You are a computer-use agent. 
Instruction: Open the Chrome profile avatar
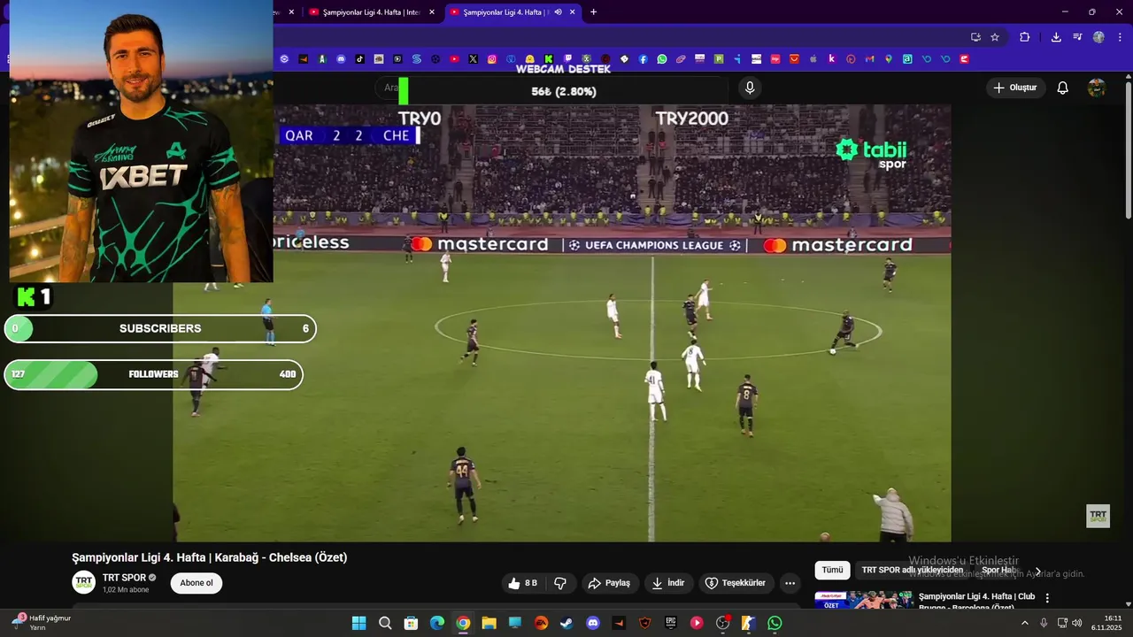pyautogui.click(x=1098, y=37)
